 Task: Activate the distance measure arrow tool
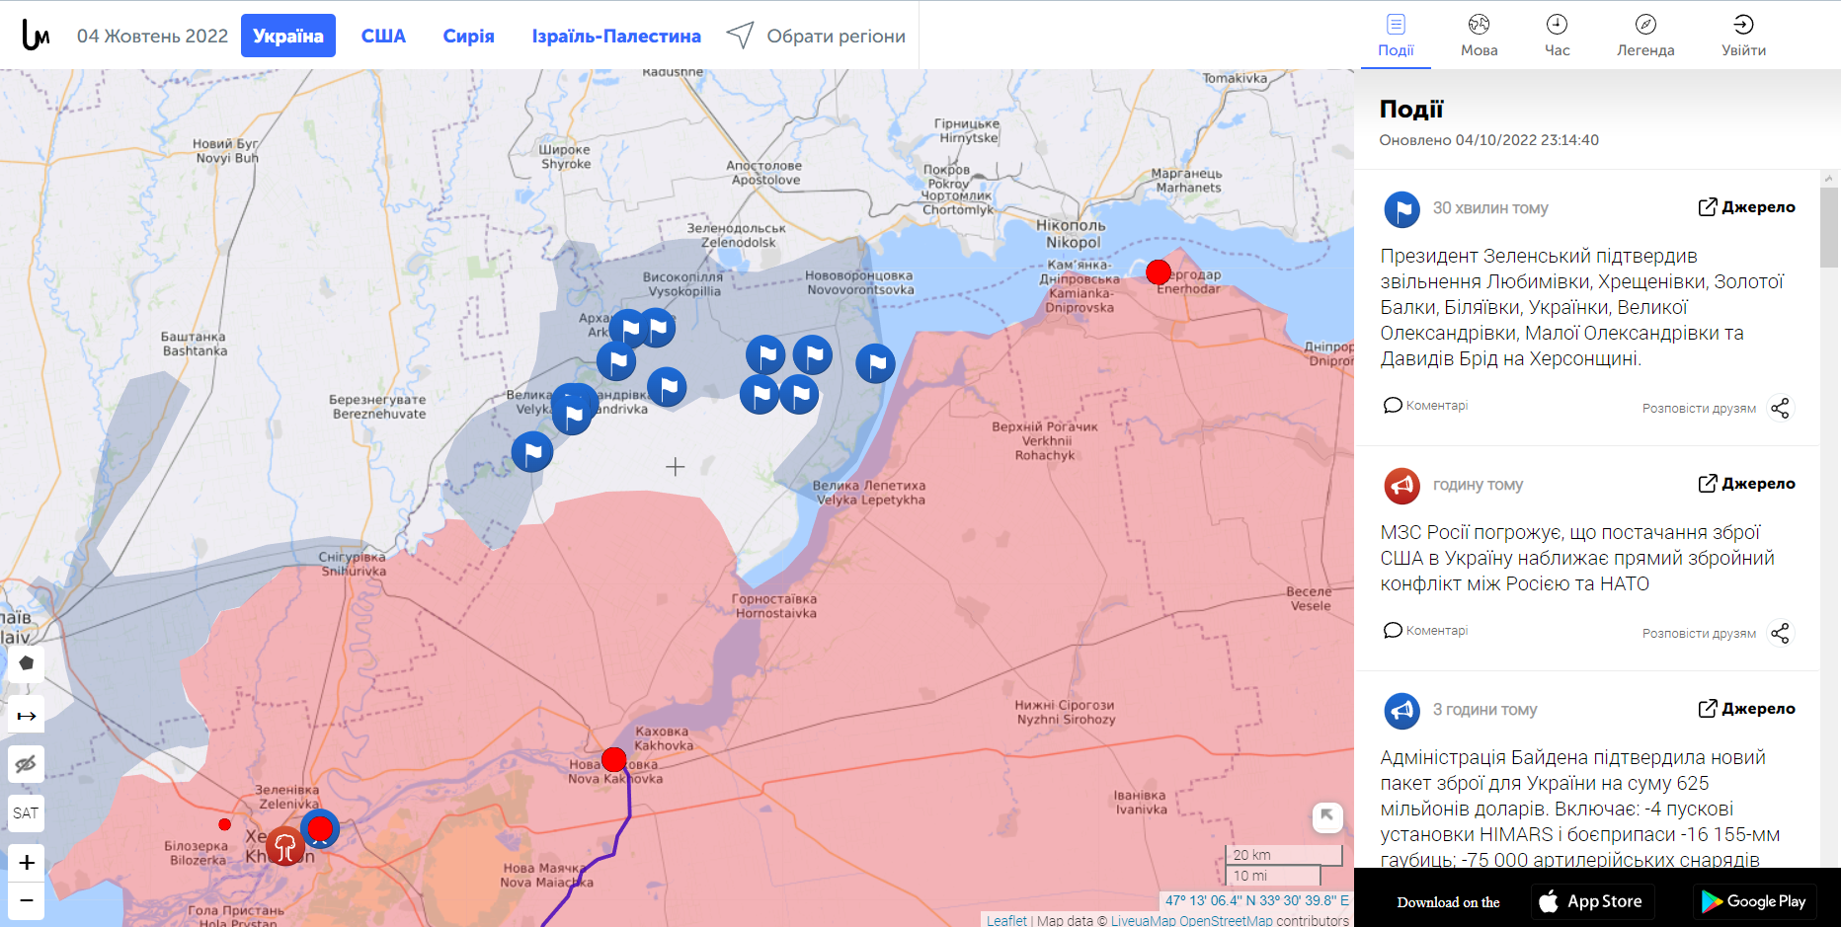pos(27,715)
